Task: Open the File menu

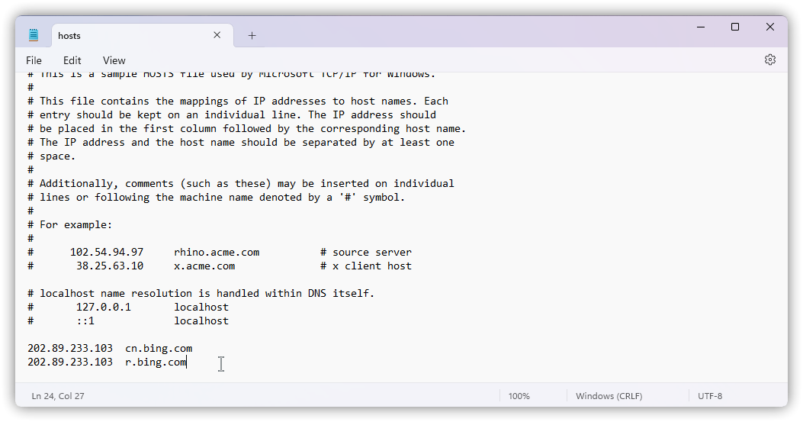Action: click(x=34, y=60)
